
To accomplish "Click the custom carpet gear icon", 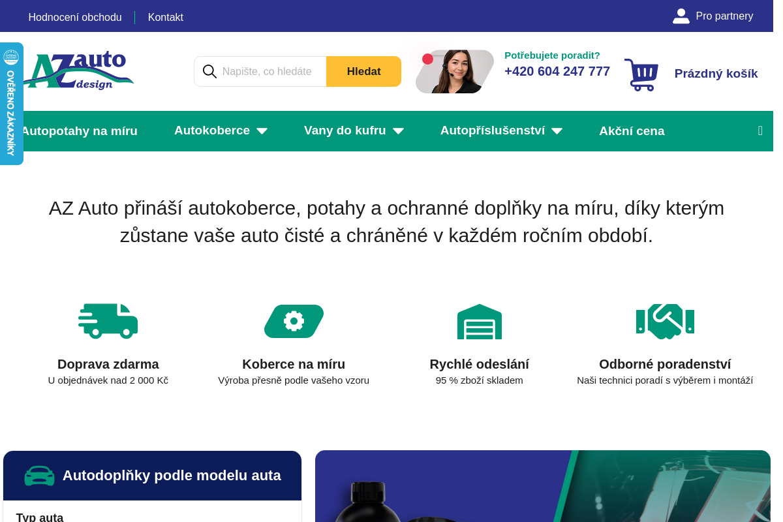I will (x=294, y=321).
